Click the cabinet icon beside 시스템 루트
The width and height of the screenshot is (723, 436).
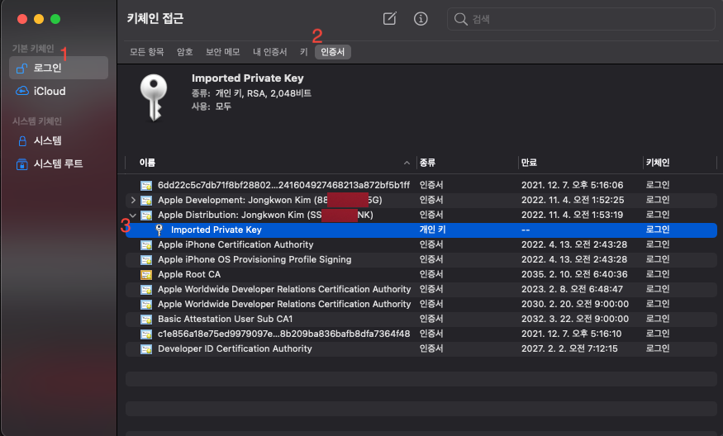click(x=21, y=164)
